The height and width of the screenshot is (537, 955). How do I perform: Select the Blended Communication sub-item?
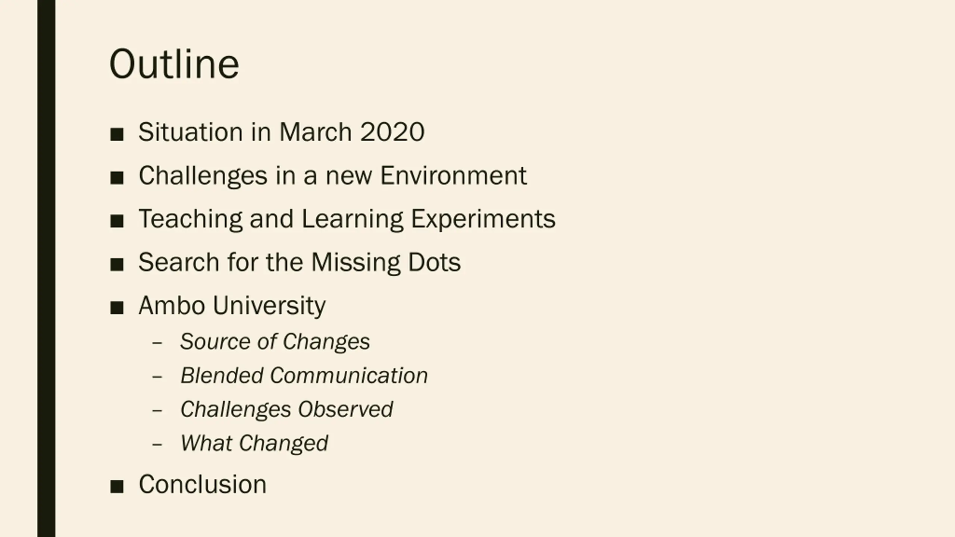pos(304,375)
